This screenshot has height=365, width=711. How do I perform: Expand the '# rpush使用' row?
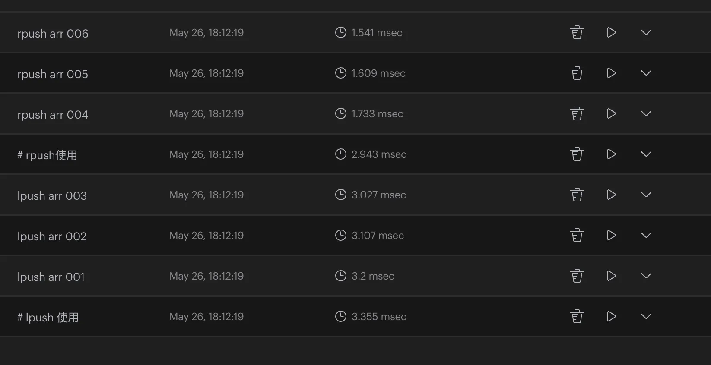tap(646, 154)
